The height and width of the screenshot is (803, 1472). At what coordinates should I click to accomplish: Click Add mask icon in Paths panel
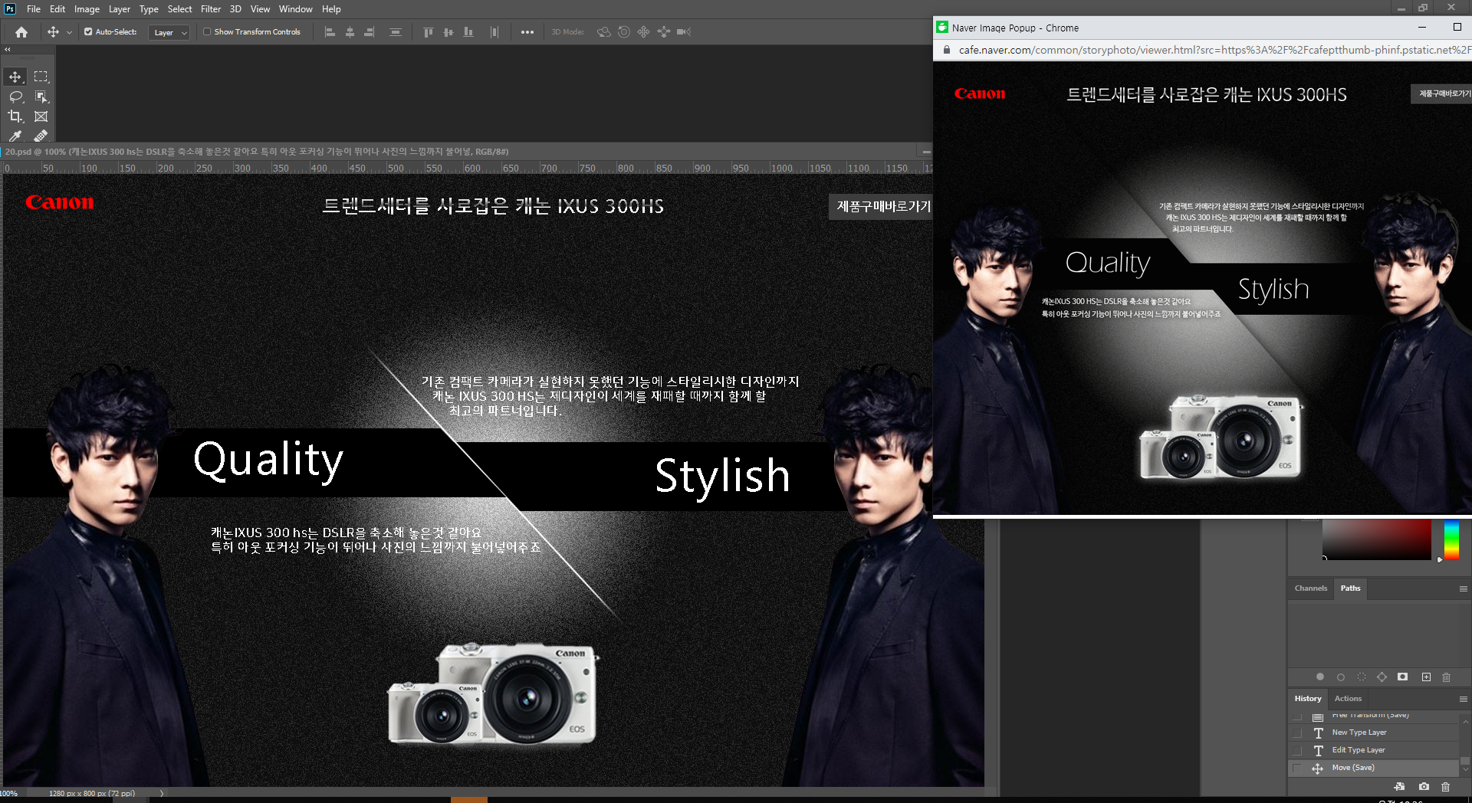[1403, 677]
